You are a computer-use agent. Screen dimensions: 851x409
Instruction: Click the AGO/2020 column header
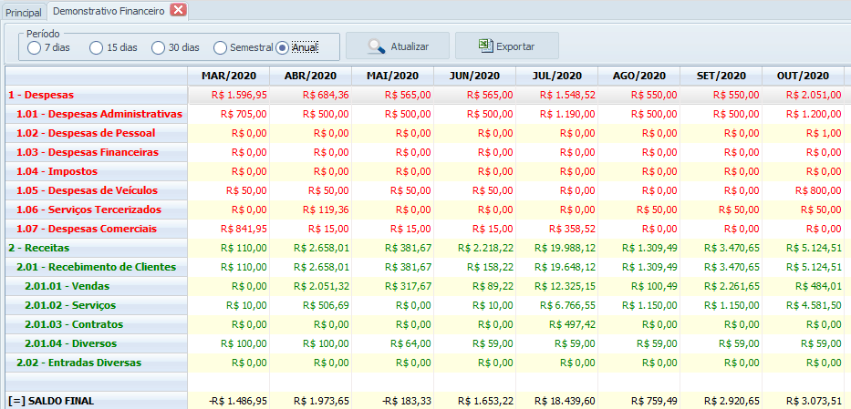click(638, 76)
